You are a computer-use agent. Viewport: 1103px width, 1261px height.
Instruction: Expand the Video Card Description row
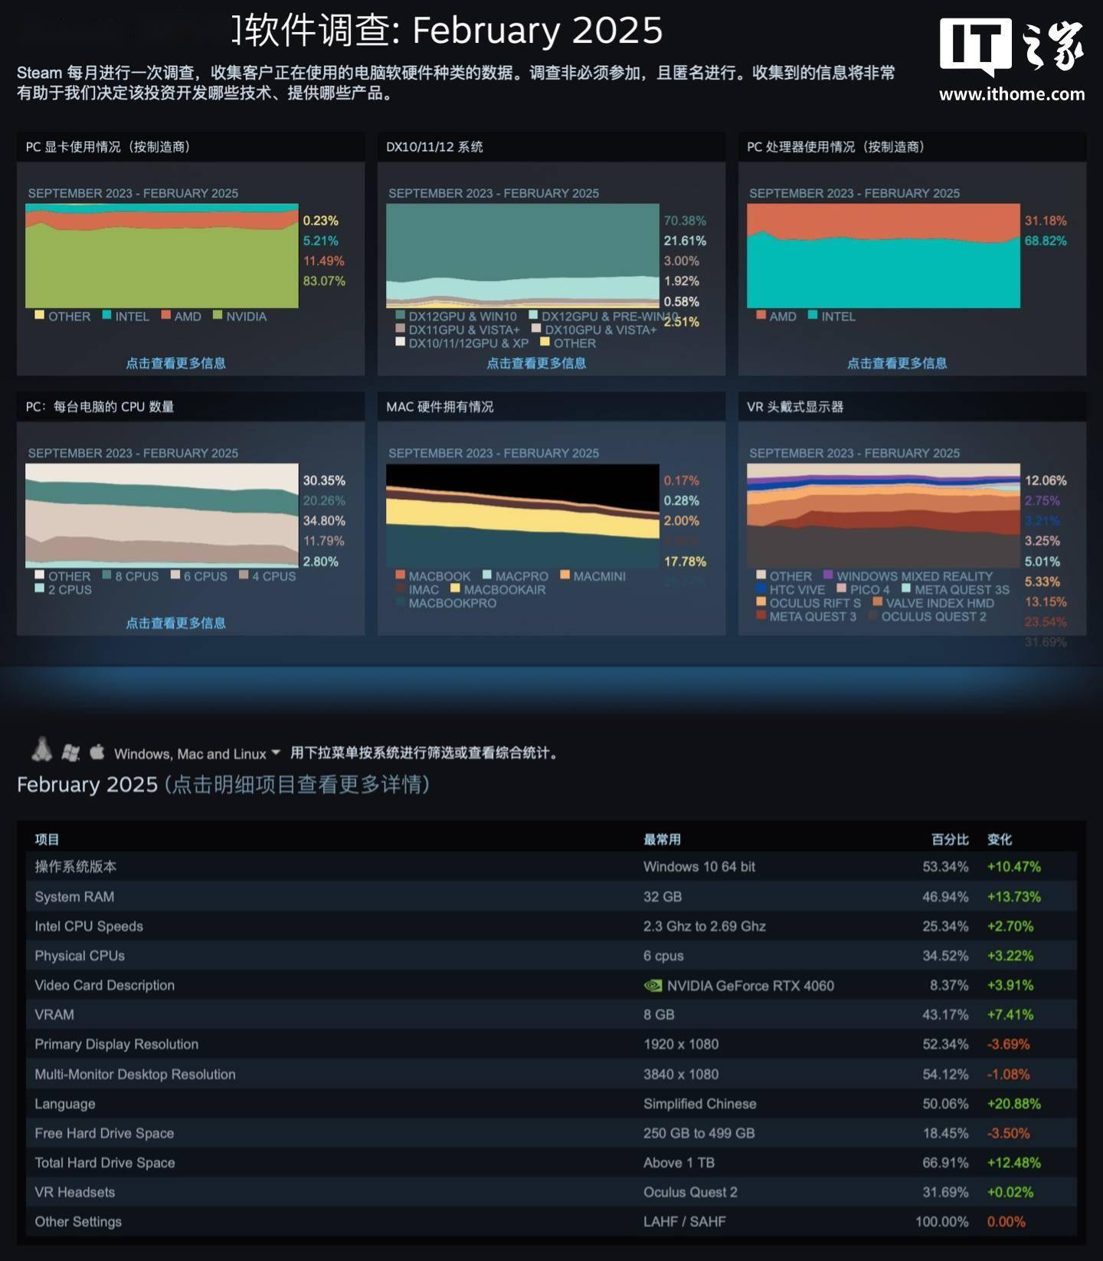click(551, 985)
